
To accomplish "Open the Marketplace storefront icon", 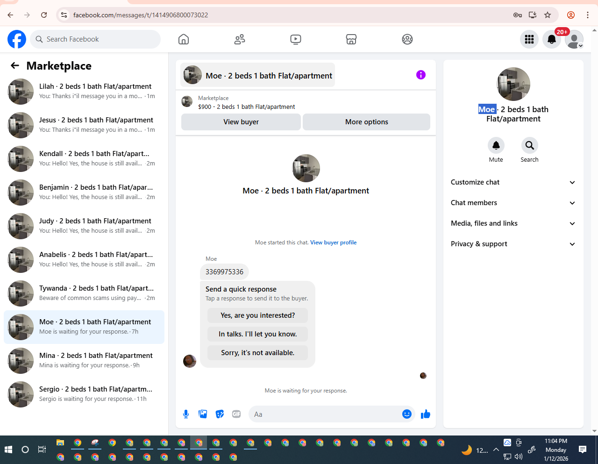I will [x=351, y=39].
